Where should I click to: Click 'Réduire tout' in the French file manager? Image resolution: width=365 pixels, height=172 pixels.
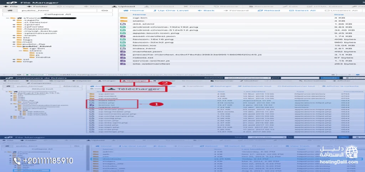(x=43, y=90)
